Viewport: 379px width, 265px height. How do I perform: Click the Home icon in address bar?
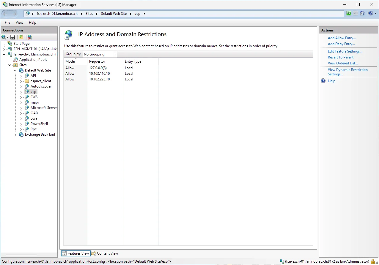point(362,13)
